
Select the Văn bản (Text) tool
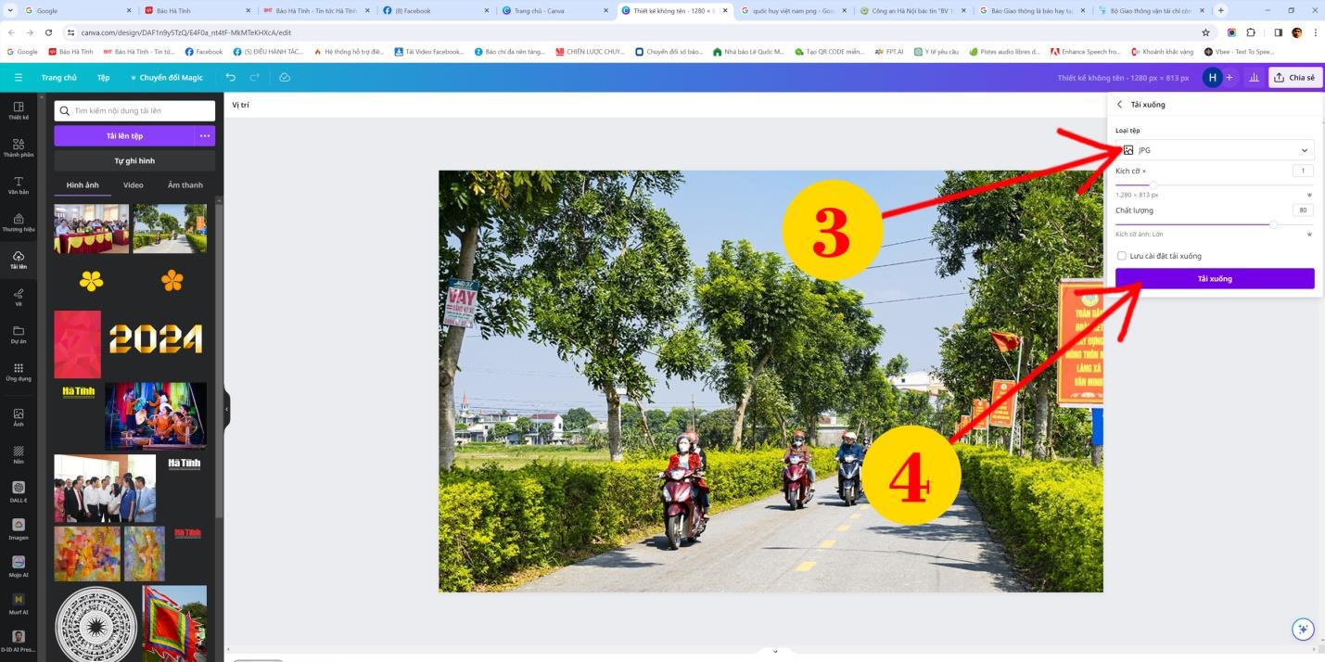tap(18, 185)
